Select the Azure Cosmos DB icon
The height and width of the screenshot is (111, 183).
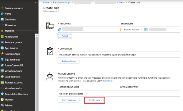2,65
